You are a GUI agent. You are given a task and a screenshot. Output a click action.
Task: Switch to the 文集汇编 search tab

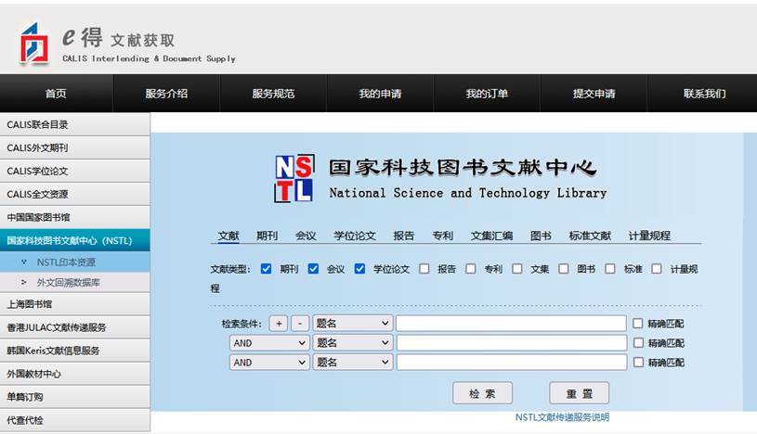(492, 236)
